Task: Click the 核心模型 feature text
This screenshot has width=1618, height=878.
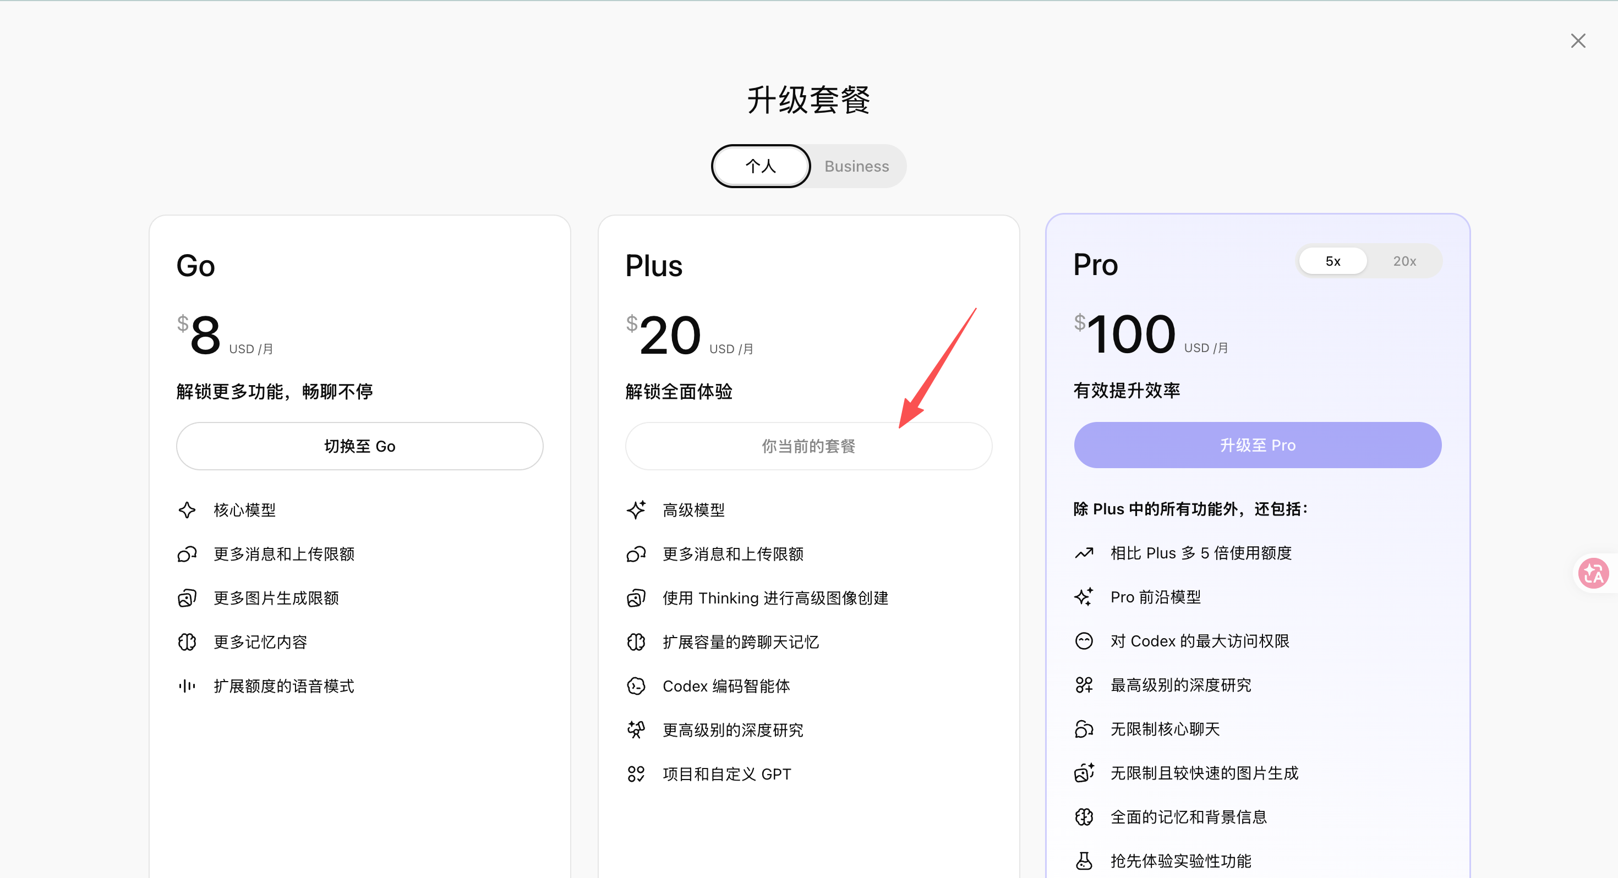Action: tap(245, 510)
